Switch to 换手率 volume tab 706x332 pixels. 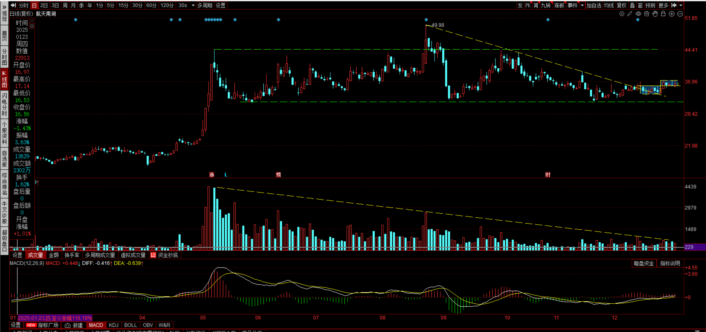[x=72, y=255]
